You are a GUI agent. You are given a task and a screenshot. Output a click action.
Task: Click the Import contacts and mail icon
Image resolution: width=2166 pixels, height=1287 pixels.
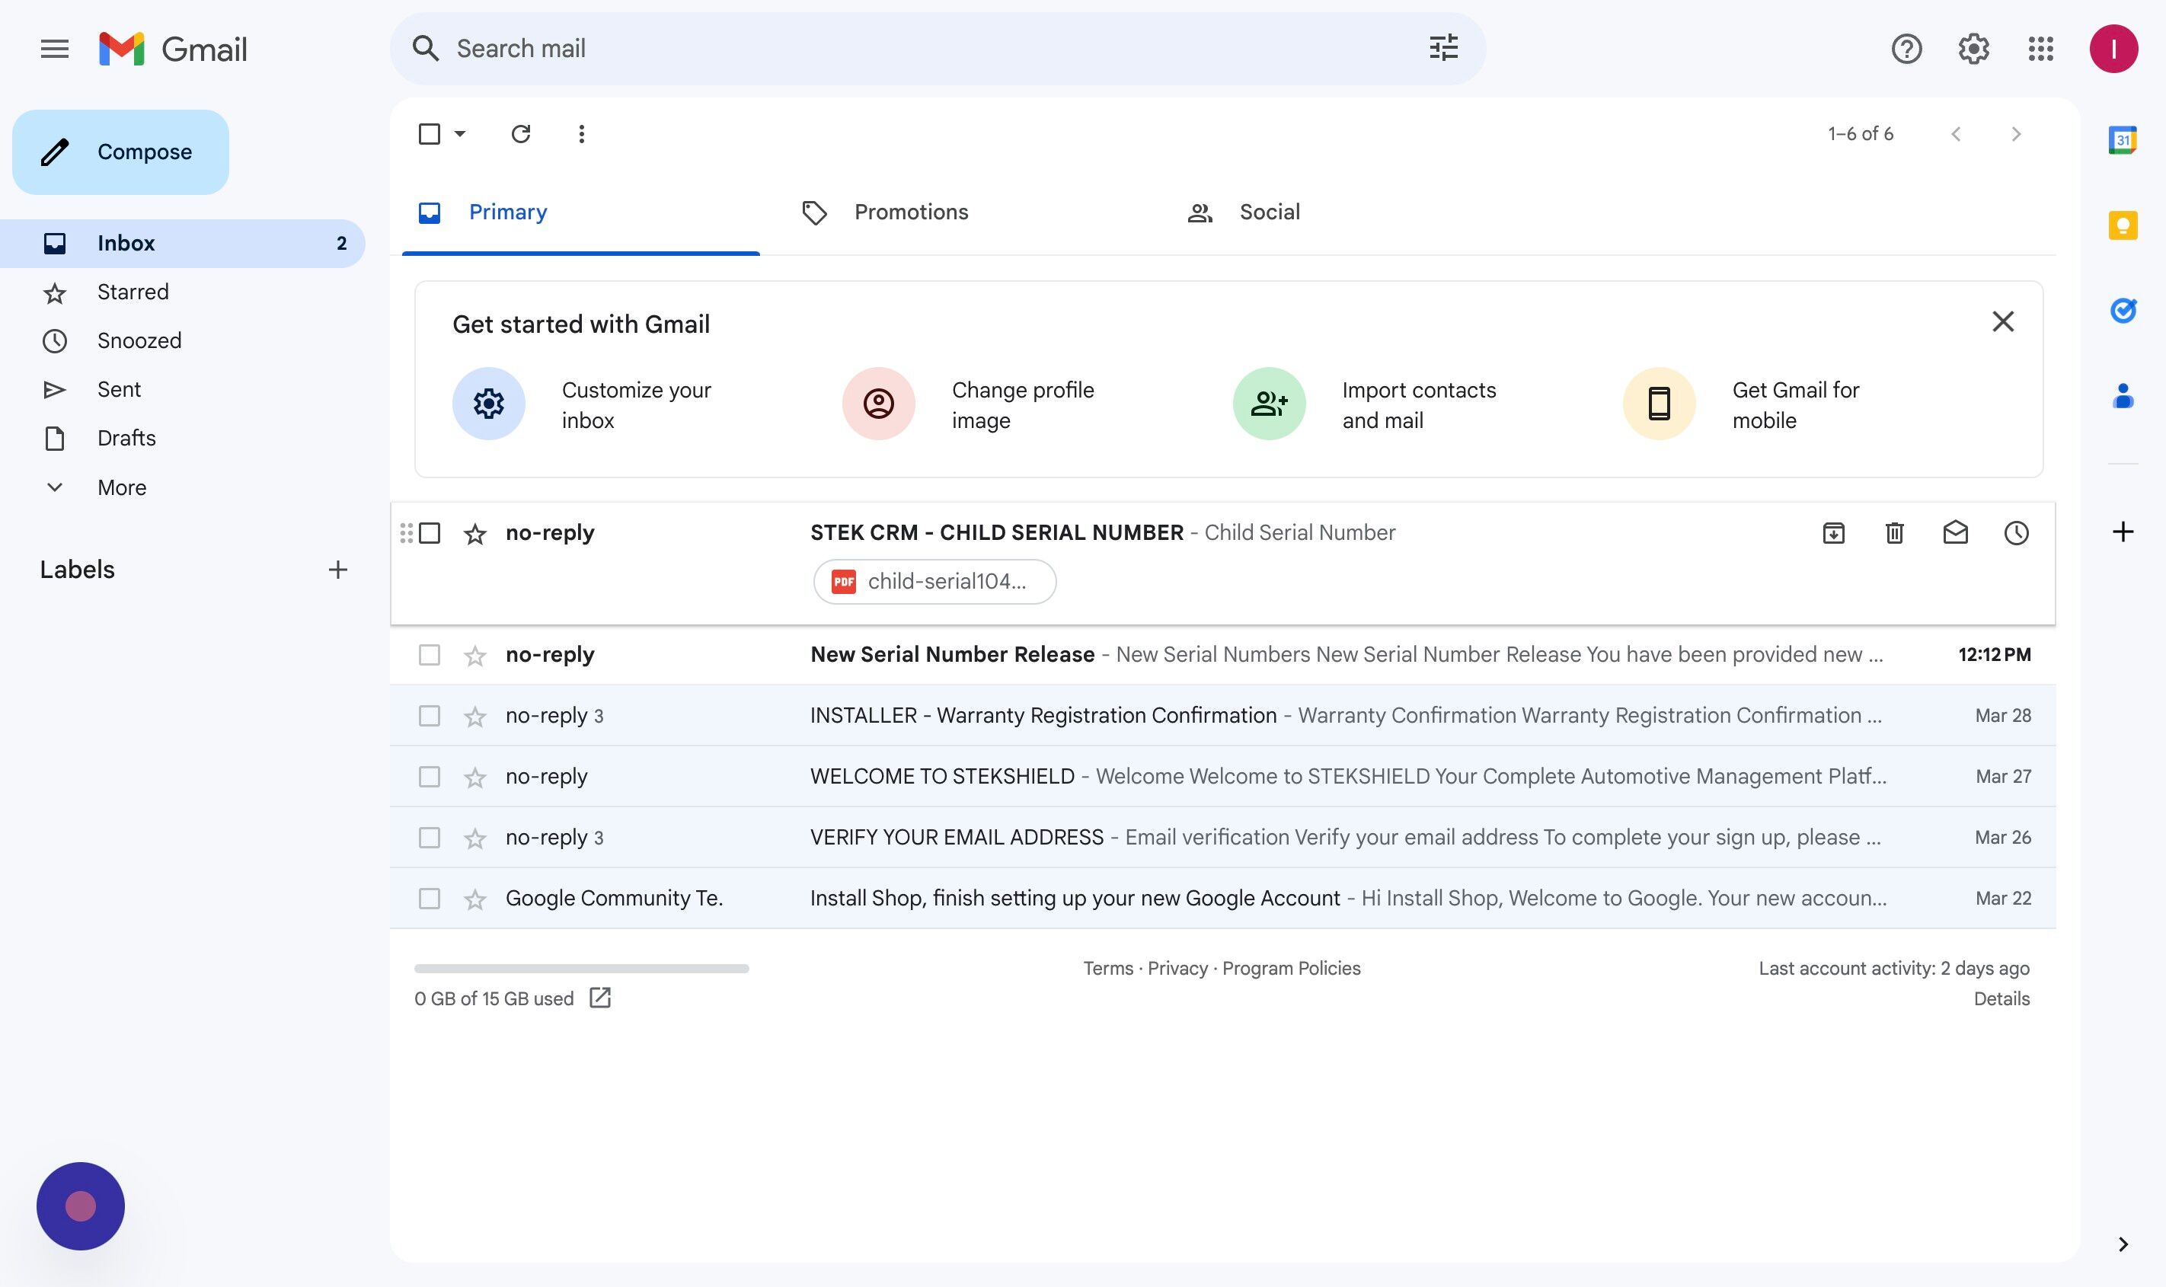click(1270, 404)
